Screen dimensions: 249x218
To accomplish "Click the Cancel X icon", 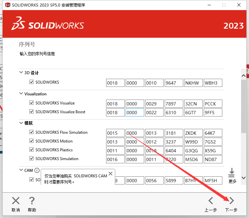I will pos(16,201).
